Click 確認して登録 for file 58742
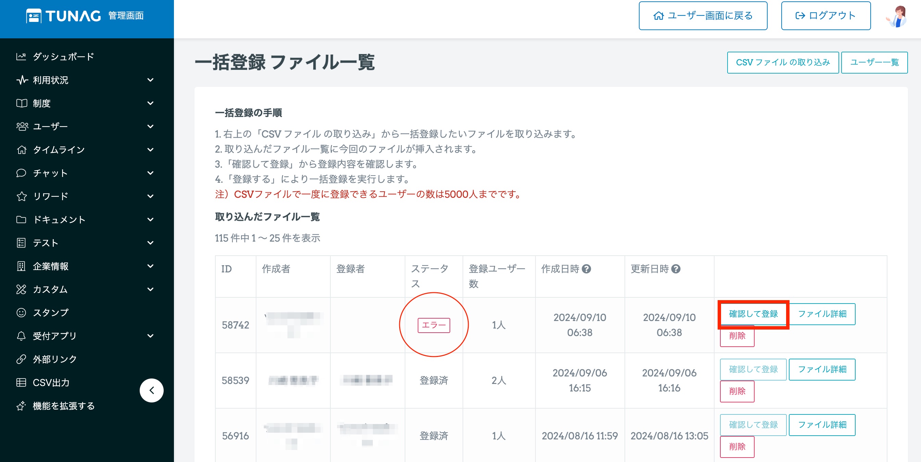The image size is (921, 462). point(753,314)
